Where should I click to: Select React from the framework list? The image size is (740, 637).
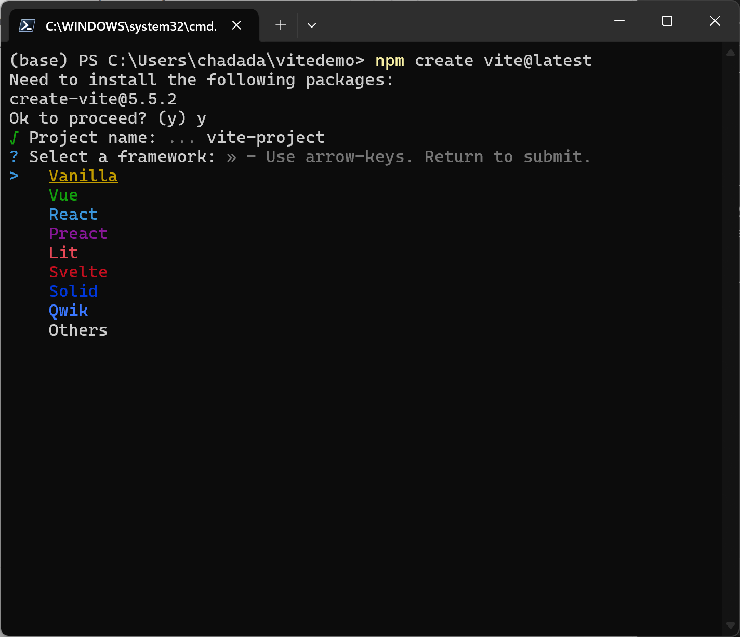tap(73, 215)
